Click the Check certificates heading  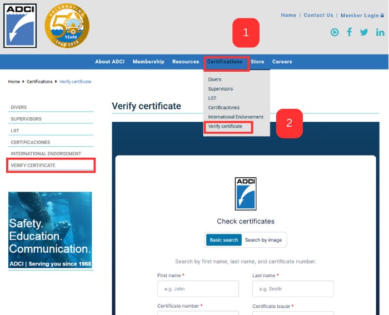point(246,221)
